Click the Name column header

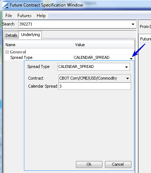click(x=39, y=45)
